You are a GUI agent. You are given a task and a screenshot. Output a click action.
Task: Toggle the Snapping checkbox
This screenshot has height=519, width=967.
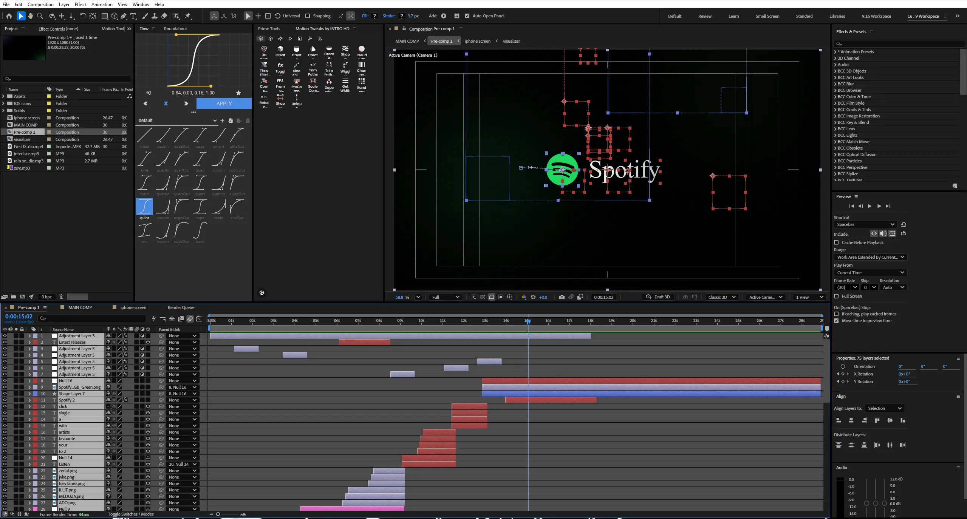point(308,16)
